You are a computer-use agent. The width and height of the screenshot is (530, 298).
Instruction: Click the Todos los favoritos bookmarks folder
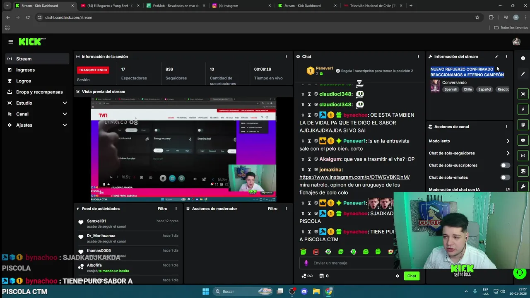pos(511,28)
